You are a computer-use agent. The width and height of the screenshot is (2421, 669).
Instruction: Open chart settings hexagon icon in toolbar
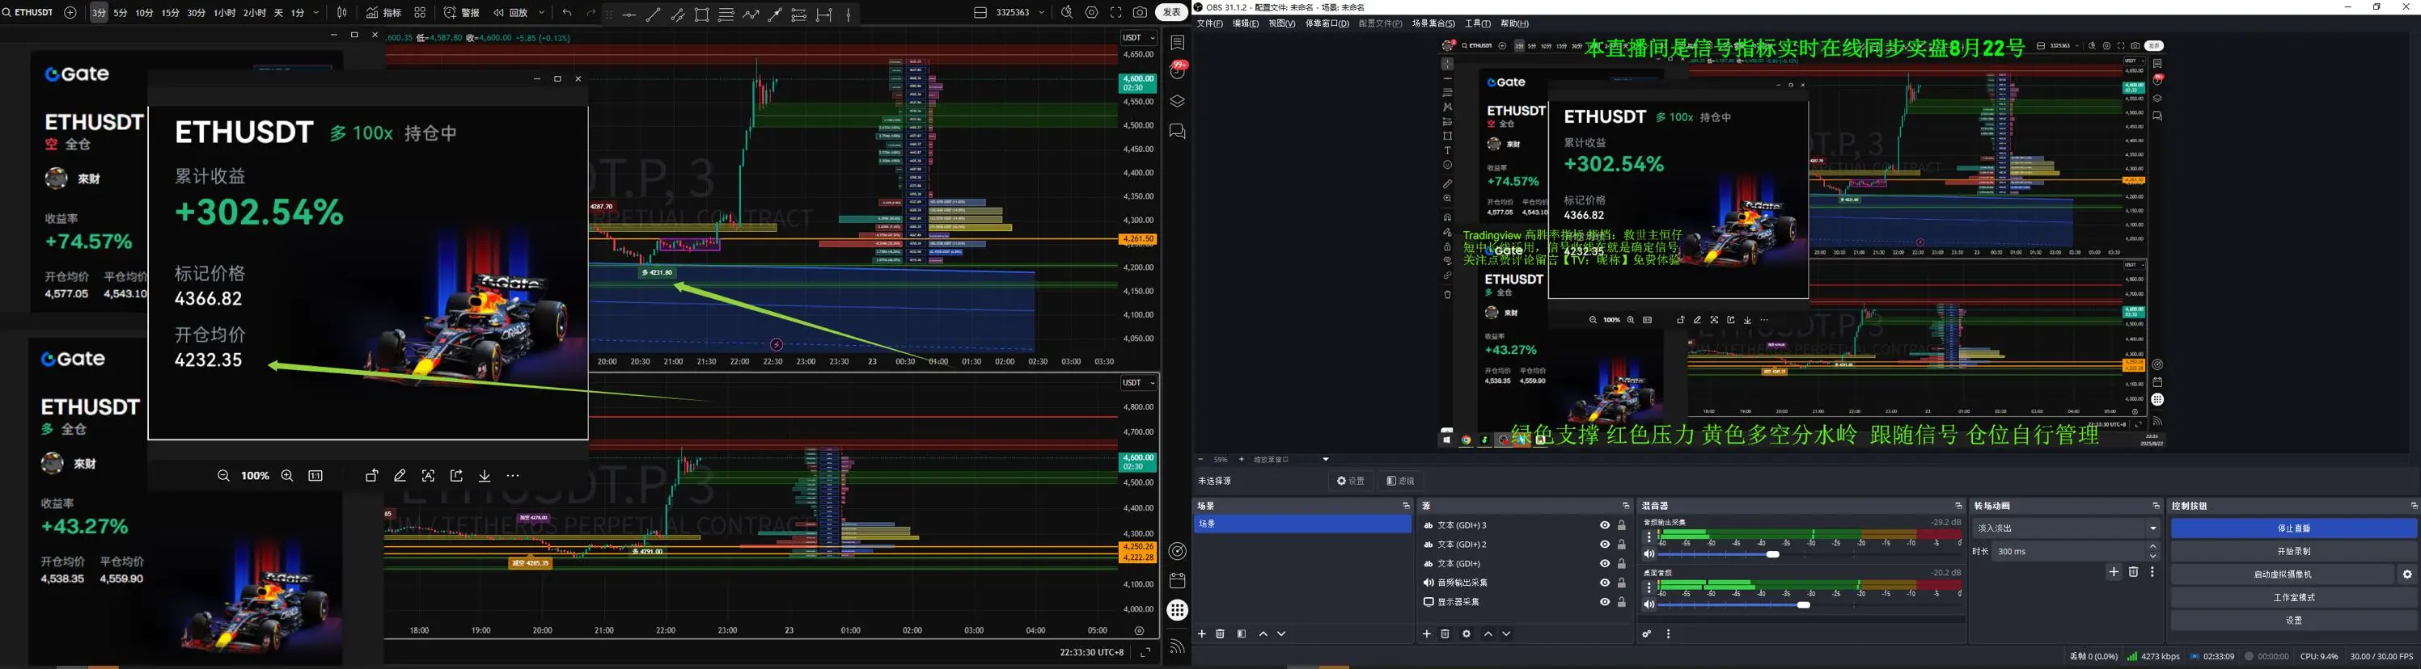1091,13
